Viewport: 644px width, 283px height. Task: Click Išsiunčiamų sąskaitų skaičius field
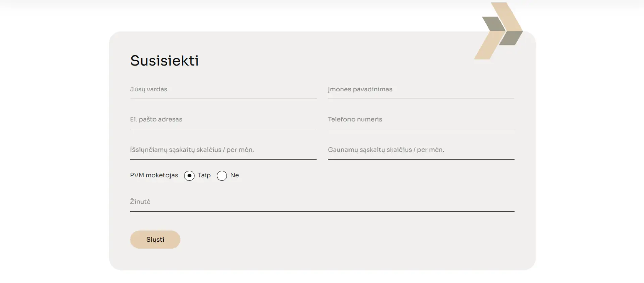pos(223,150)
